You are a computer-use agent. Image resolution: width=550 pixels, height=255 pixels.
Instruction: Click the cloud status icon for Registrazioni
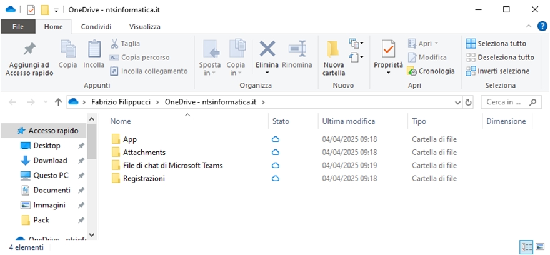(276, 179)
